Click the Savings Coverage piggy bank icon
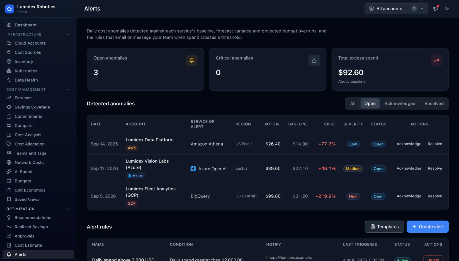 pyautogui.click(x=9, y=107)
